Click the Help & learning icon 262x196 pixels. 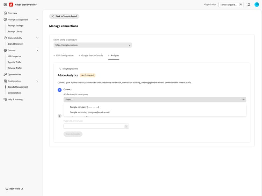tap(5, 99)
